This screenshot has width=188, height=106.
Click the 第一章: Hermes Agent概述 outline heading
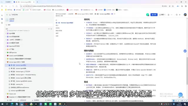[64, 23]
